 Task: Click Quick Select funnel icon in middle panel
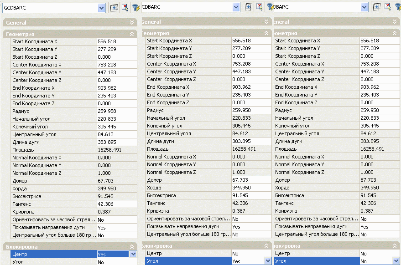point(270,7)
